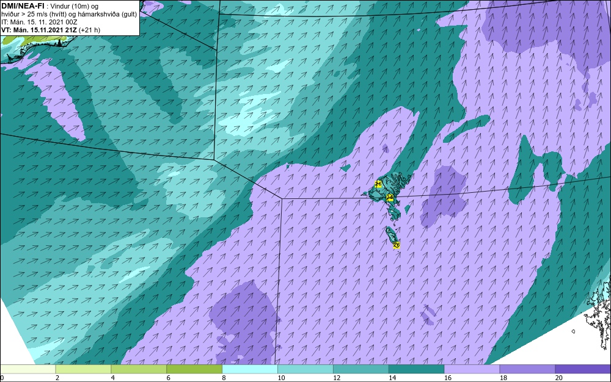611x382 pixels.
Task: Pick the light green 2–4 m/s swatch
Action: click(83, 369)
